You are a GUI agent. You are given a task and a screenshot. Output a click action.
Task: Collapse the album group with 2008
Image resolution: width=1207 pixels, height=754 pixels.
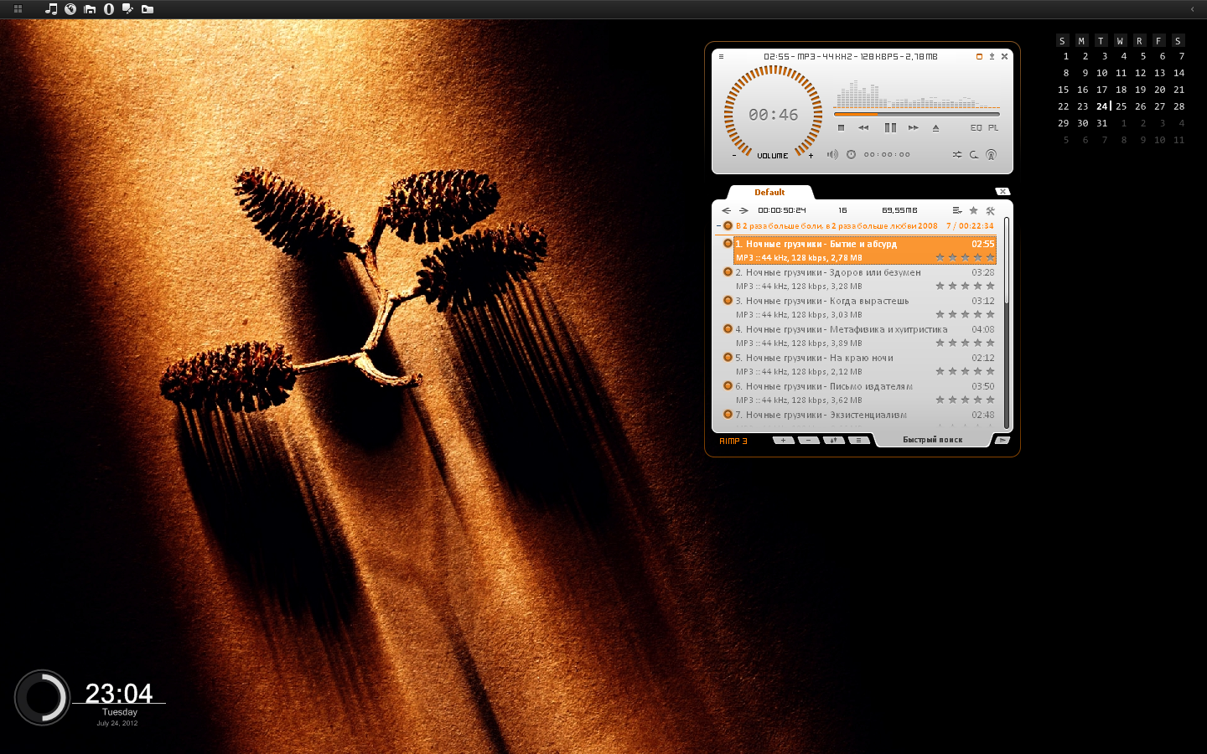coord(718,226)
